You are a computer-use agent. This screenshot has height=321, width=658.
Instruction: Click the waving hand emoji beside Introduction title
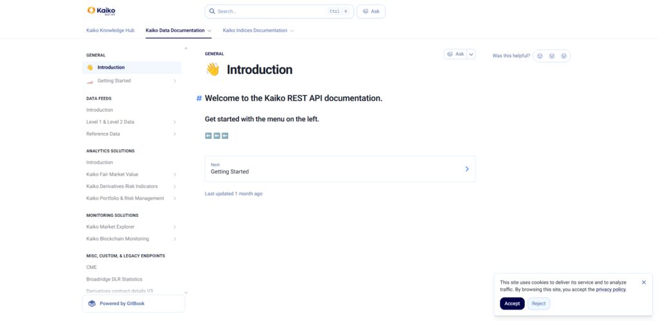pos(213,69)
